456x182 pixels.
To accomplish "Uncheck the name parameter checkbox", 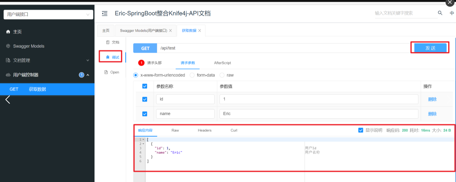I will click(145, 114).
